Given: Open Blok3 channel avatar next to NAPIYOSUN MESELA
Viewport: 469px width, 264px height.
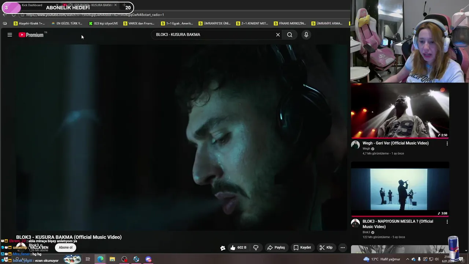Looking at the screenshot, I should [355, 223].
